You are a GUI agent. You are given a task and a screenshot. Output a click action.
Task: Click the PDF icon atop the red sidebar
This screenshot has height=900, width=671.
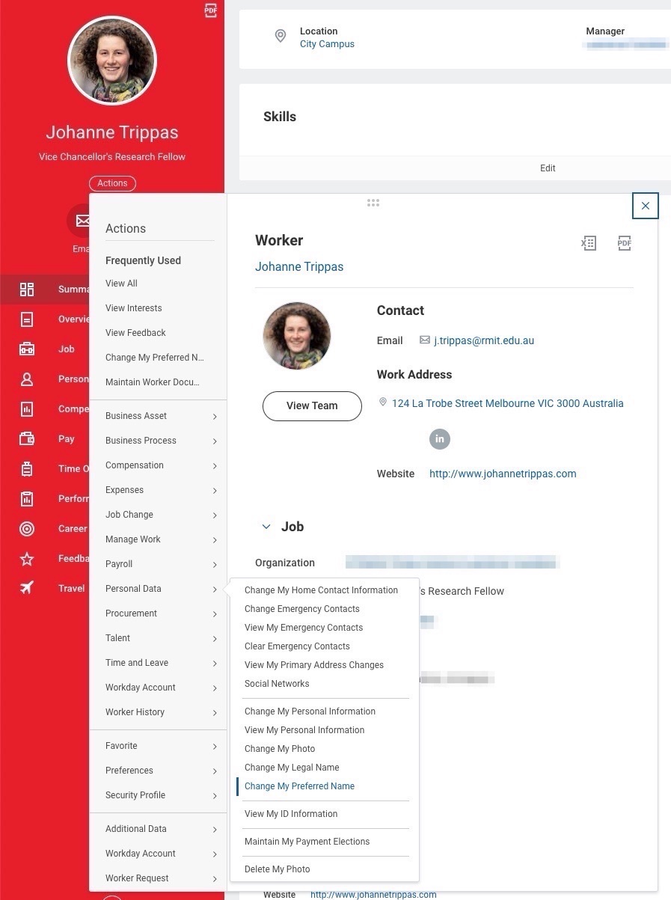210,10
